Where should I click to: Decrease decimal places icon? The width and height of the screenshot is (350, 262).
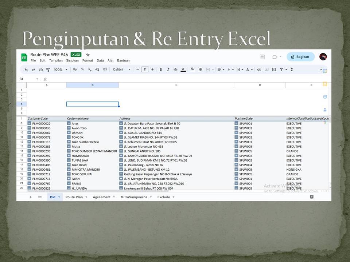pyautogui.click(x=90, y=70)
